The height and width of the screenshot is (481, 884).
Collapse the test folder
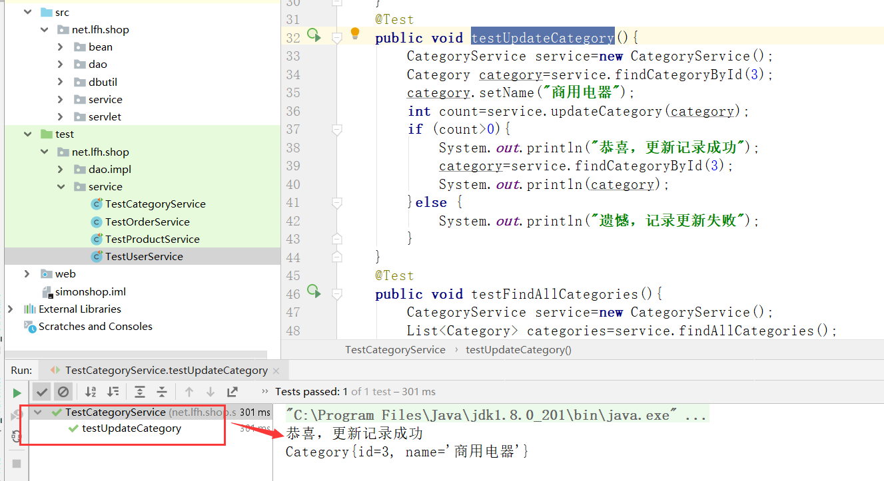pyautogui.click(x=27, y=134)
